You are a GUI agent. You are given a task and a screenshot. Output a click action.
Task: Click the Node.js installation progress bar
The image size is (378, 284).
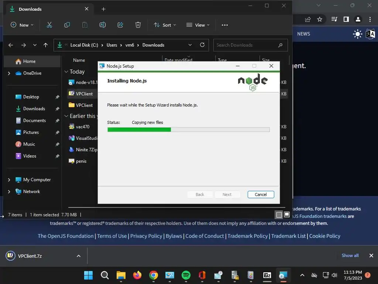point(189,130)
